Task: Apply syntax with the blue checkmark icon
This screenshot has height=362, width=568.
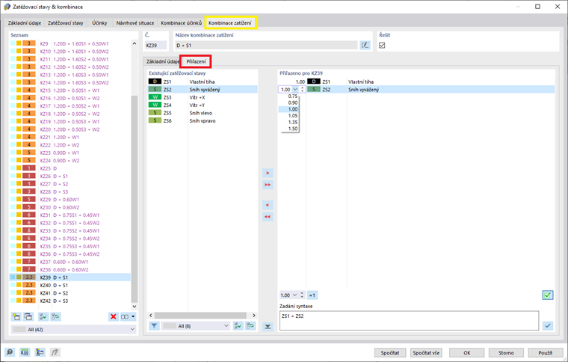Action: pyautogui.click(x=548, y=325)
